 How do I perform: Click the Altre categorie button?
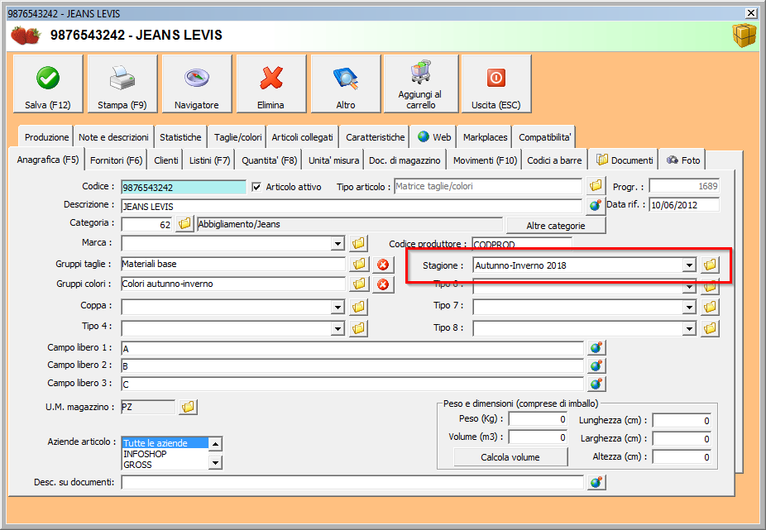[x=556, y=226]
